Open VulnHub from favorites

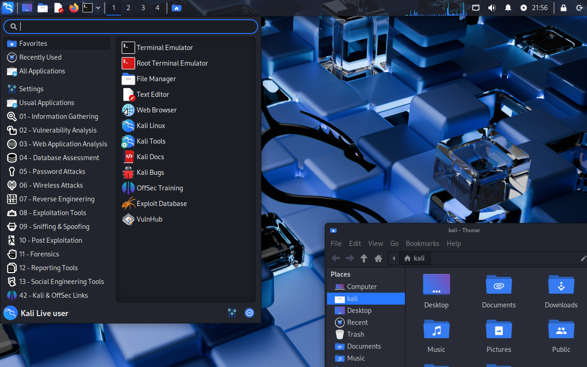[x=186, y=219]
